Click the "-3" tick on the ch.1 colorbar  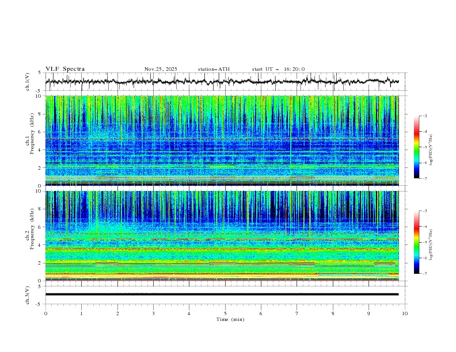[424, 116]
